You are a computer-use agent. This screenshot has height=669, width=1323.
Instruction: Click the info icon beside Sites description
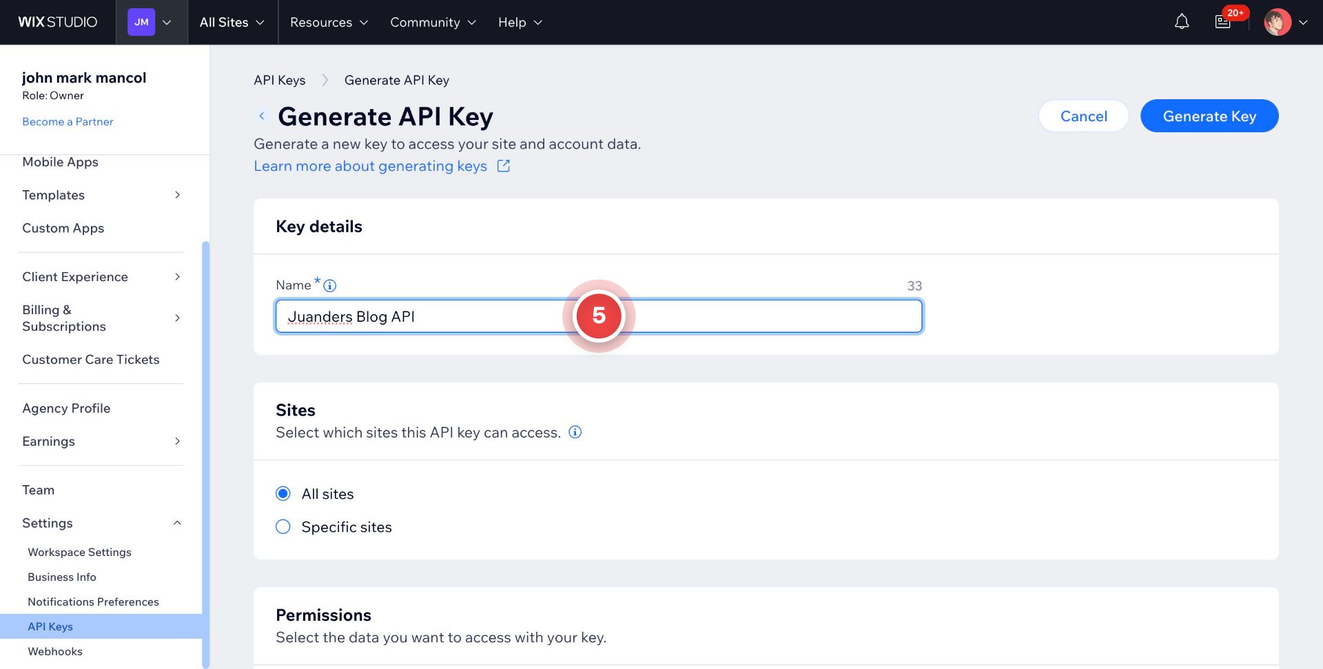tap(575, 432)
